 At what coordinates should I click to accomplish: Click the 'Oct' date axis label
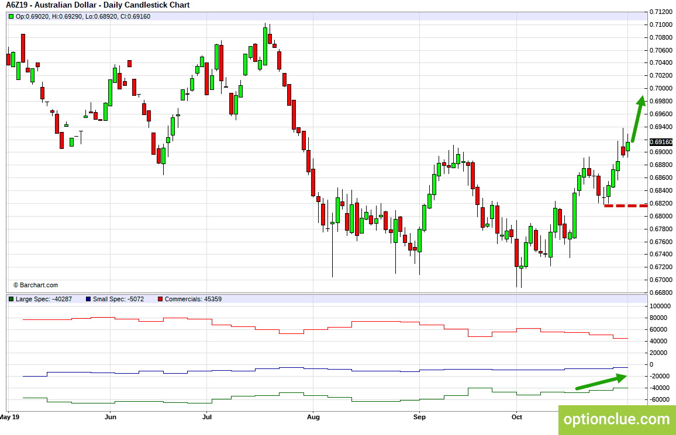coord(517,417)
